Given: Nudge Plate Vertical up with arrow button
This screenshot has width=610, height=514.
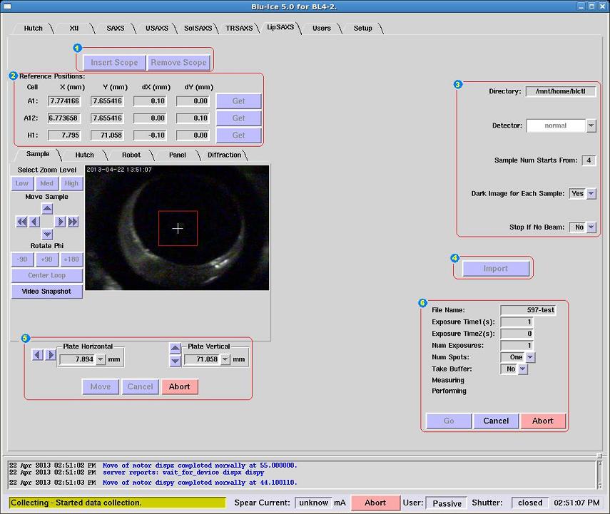Looking at the screenshot, I should [x=175, y=348].
